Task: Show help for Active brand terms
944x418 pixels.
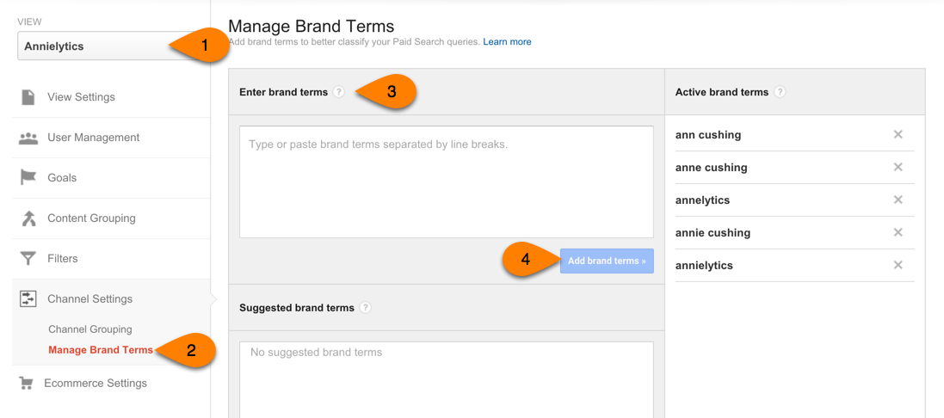Action: [780, 92]
